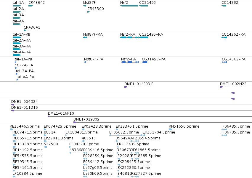This screenshot has width=252, height=178.
Task: Select the EP22011.3prime EST label
Action: point(59,138)
